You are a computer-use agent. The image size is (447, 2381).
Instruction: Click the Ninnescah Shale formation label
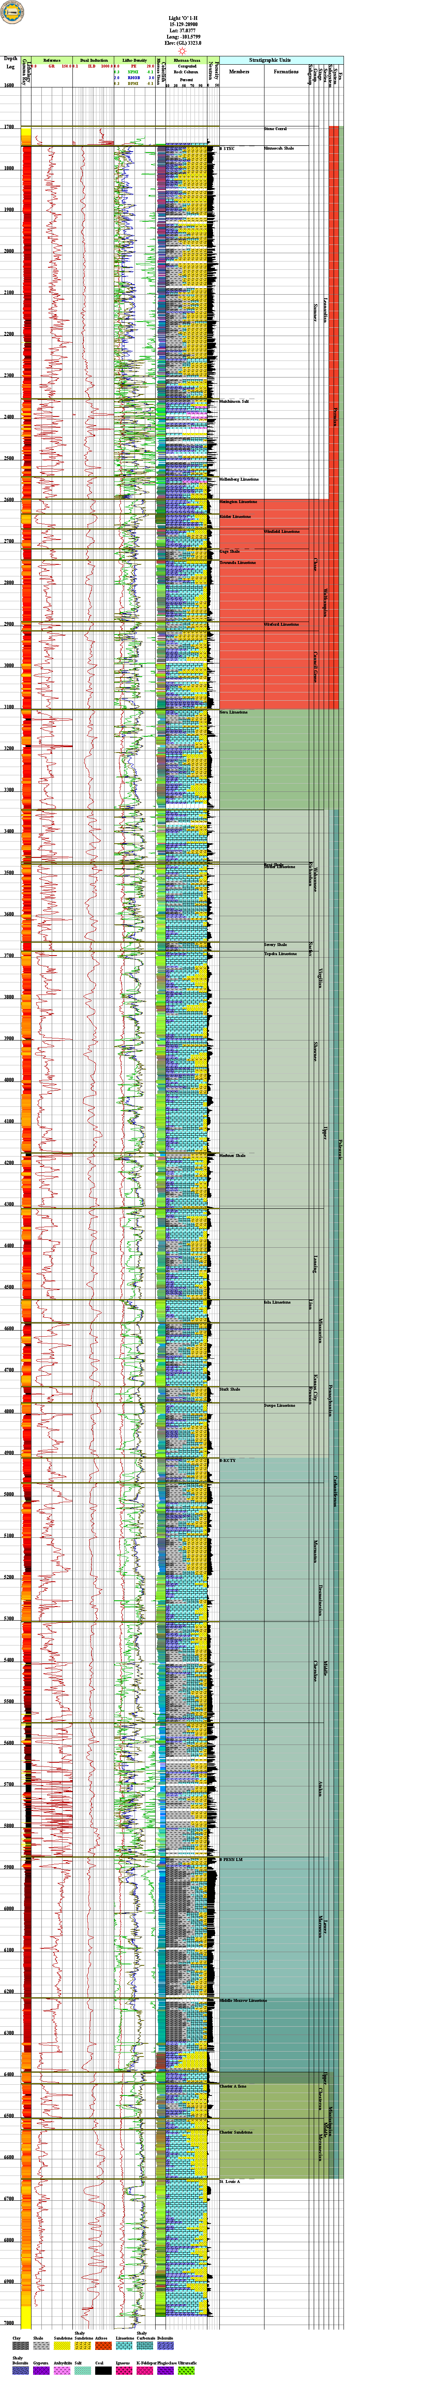[x=279, y=148]
